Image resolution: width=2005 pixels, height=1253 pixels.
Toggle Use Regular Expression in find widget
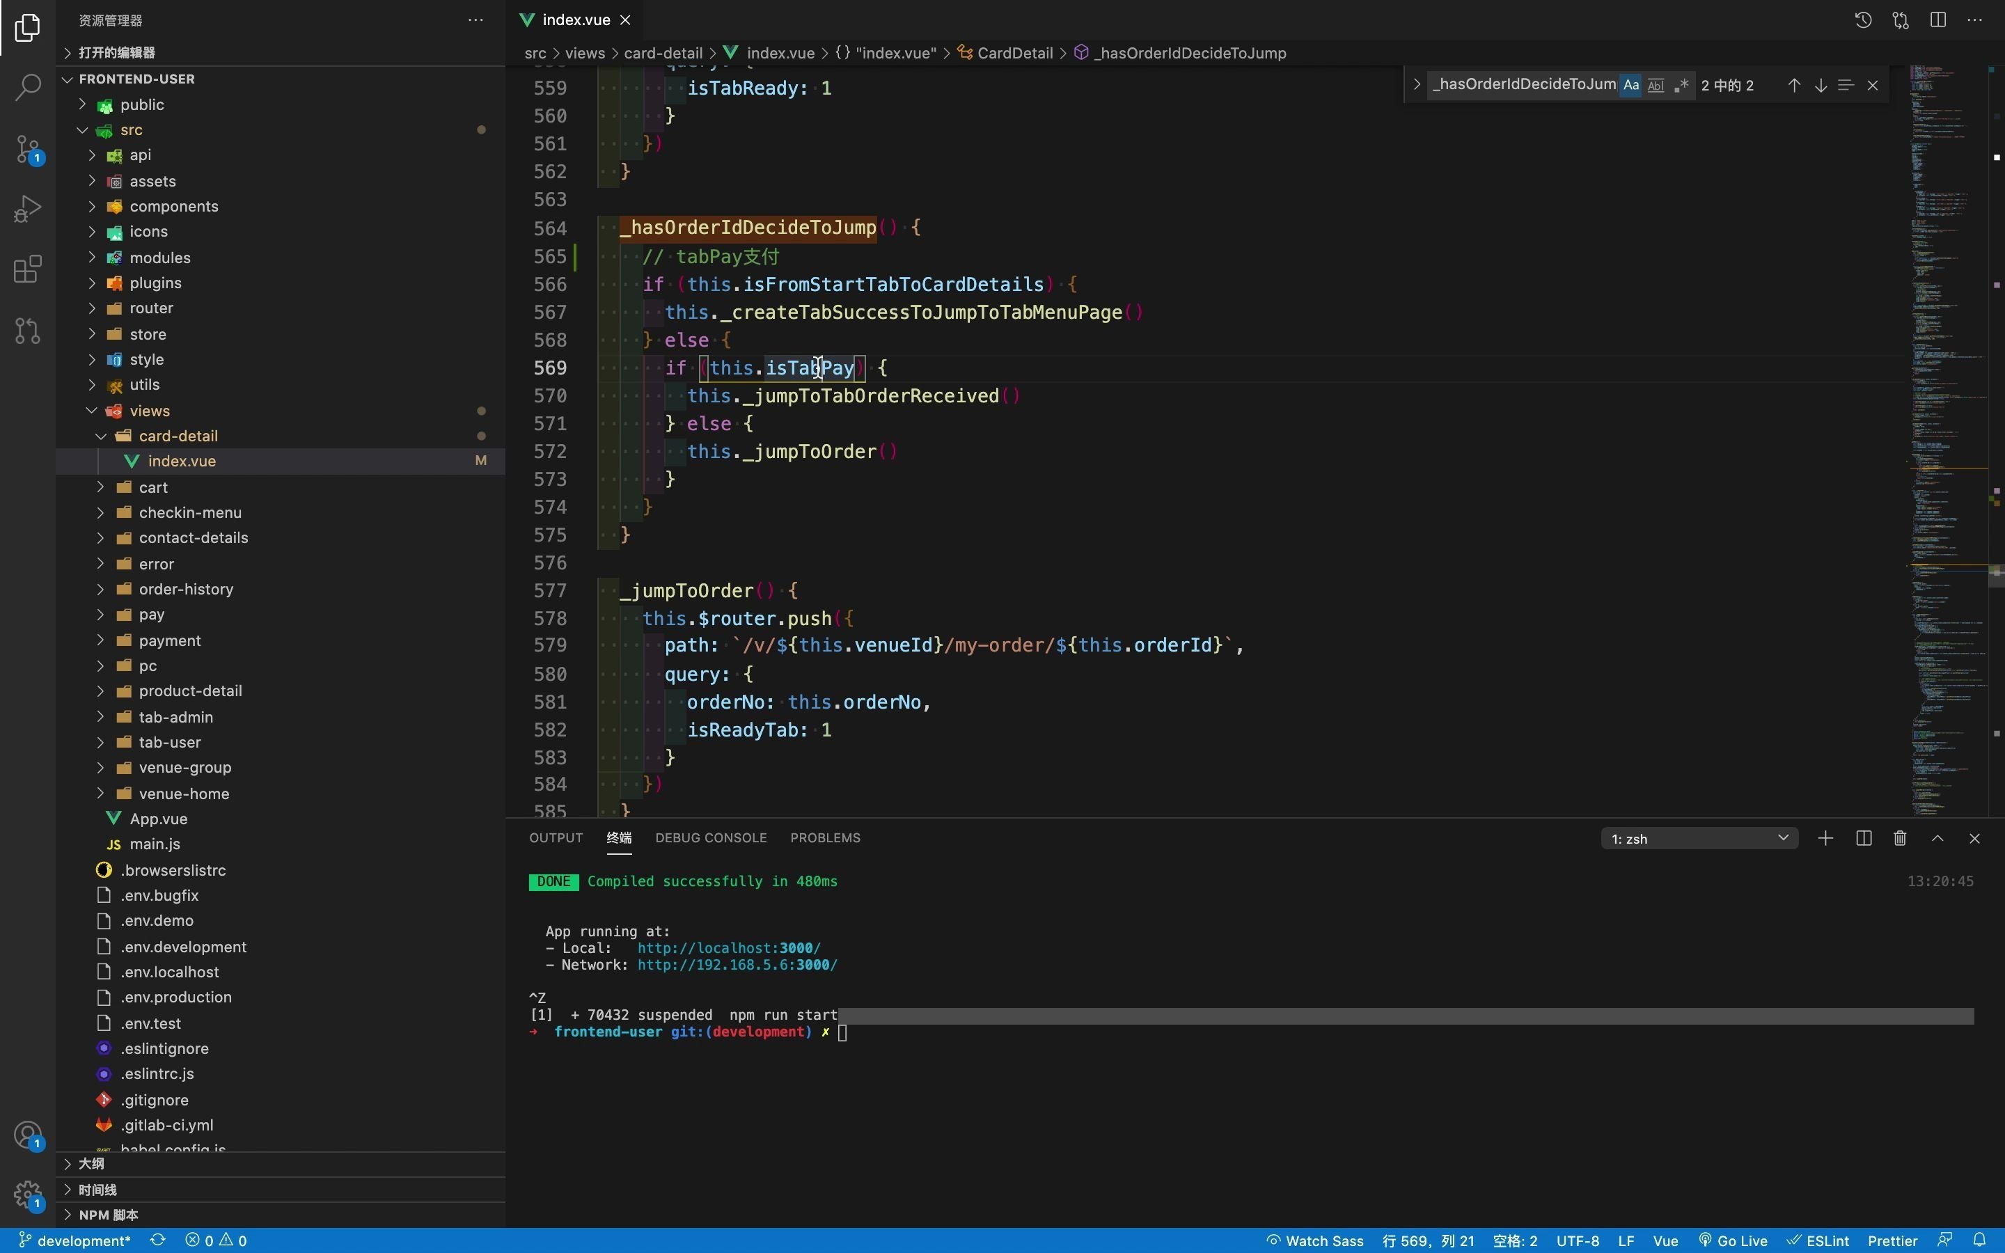coord(1681,86)
